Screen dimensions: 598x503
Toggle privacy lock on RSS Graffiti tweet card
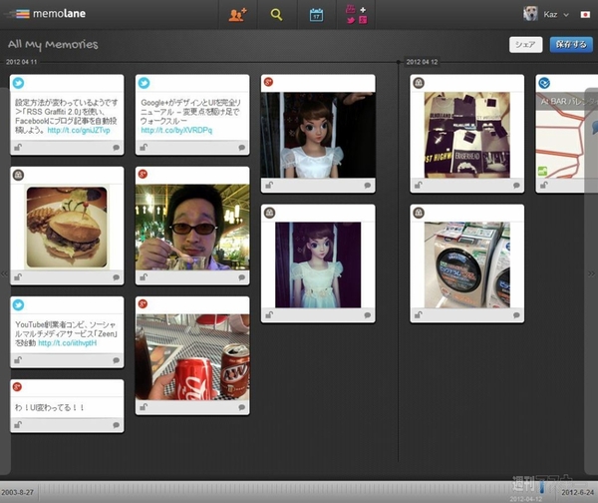pos(18,147)
